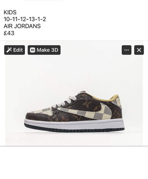The height and width of the screenshot is (179, 148).
Task: Tap the Edit photo button label
Action: 18,50
